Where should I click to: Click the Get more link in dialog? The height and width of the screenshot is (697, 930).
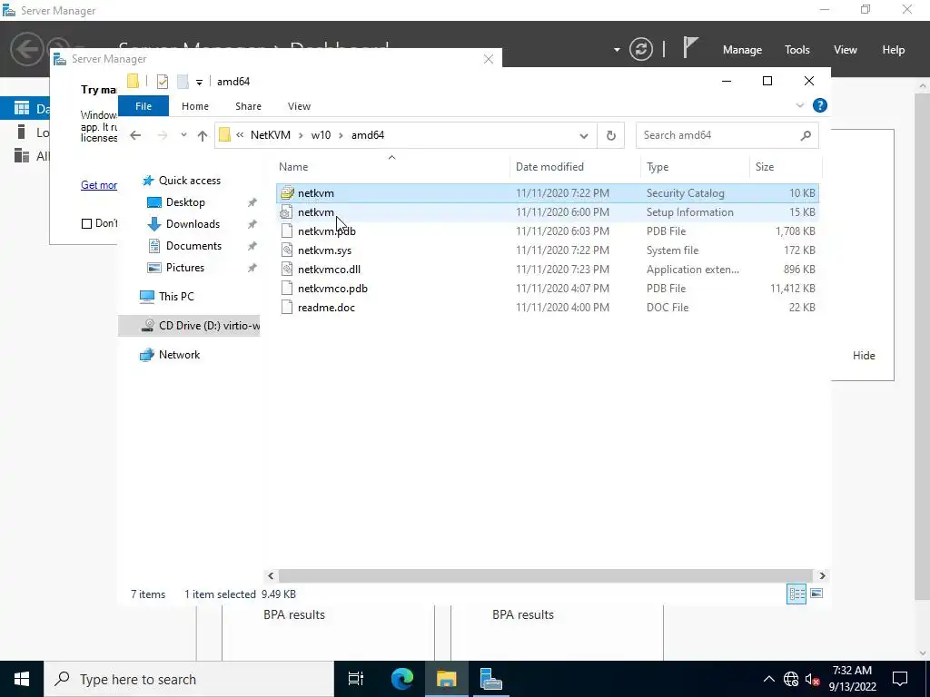coord(98,185)
